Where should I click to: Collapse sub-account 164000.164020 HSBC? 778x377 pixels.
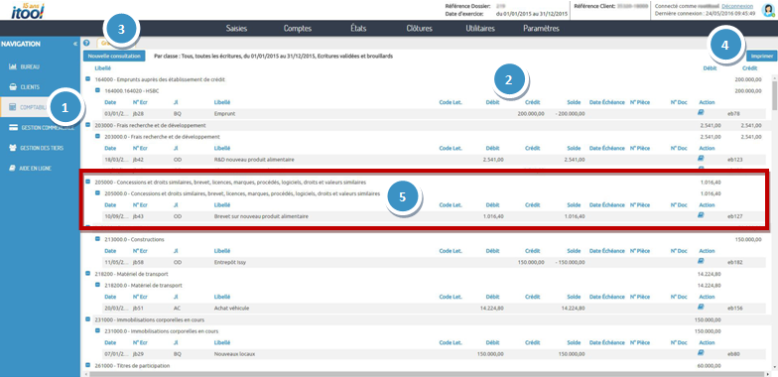(x=97, y=90)
